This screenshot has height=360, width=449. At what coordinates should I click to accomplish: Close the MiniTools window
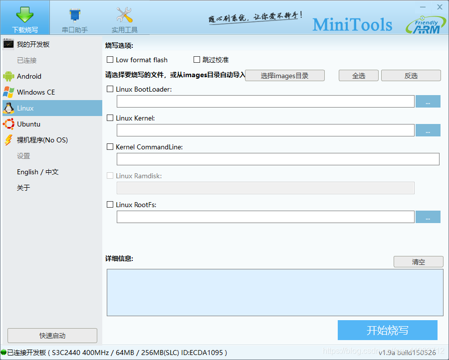pyautogui.click(x=440, y=7)
